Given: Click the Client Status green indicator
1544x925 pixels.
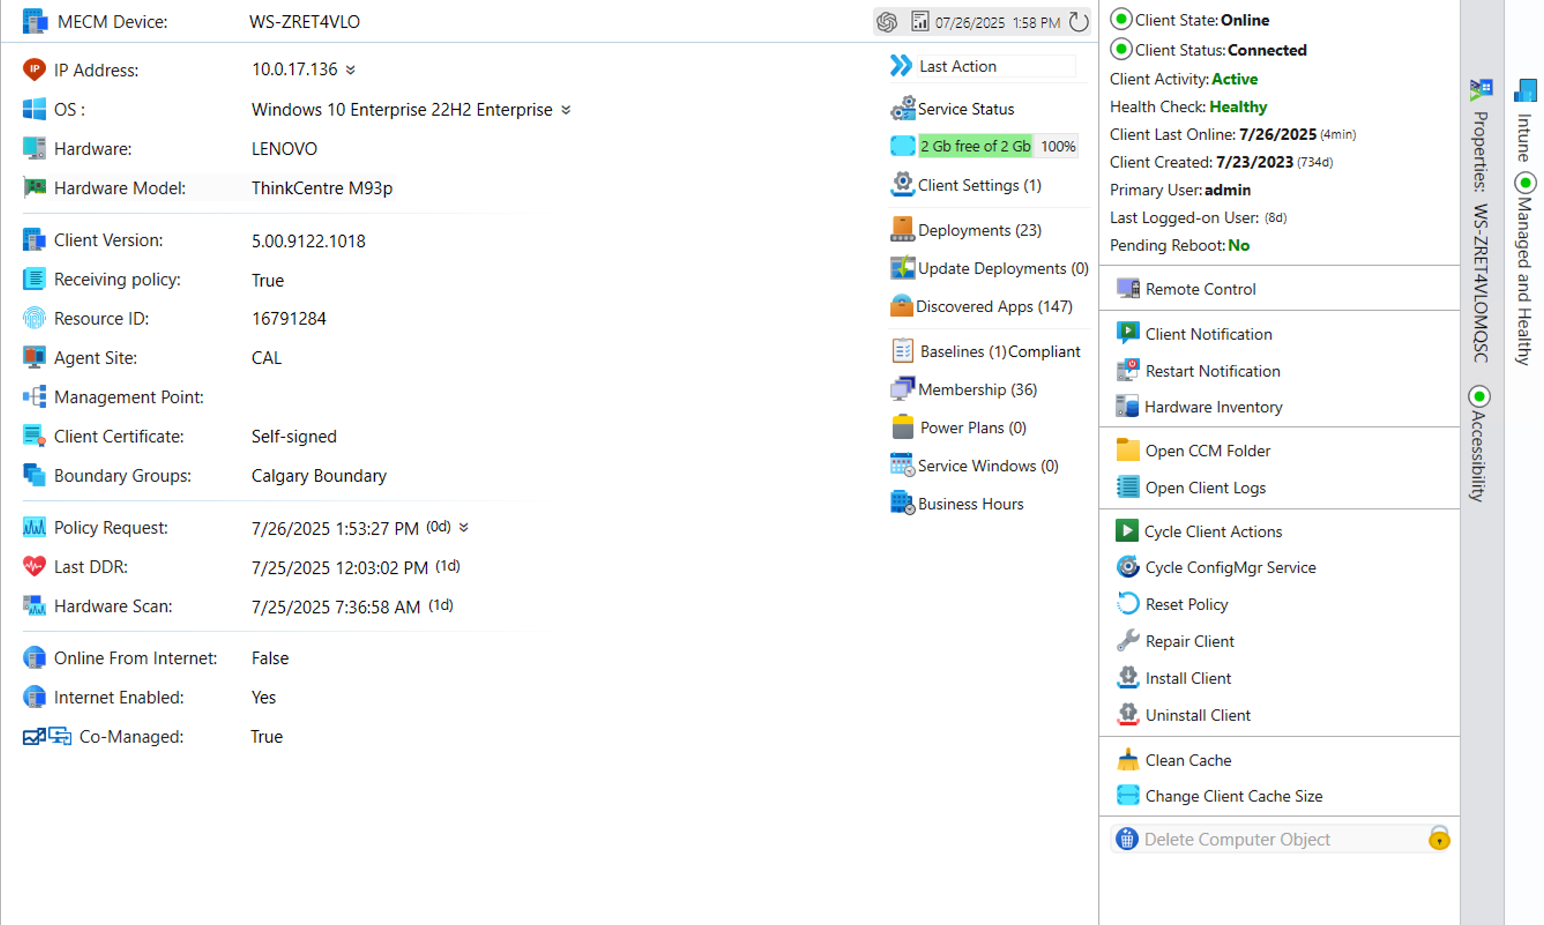Looking at the screenshot, I should click(x=1121, y=49).
